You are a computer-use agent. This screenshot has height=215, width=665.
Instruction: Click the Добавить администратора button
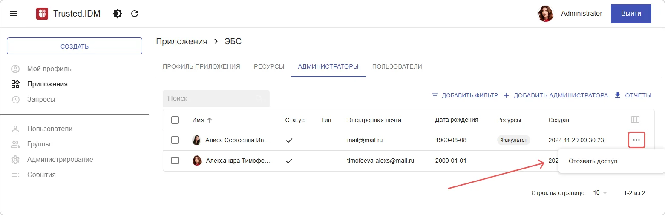coord(556,95)
